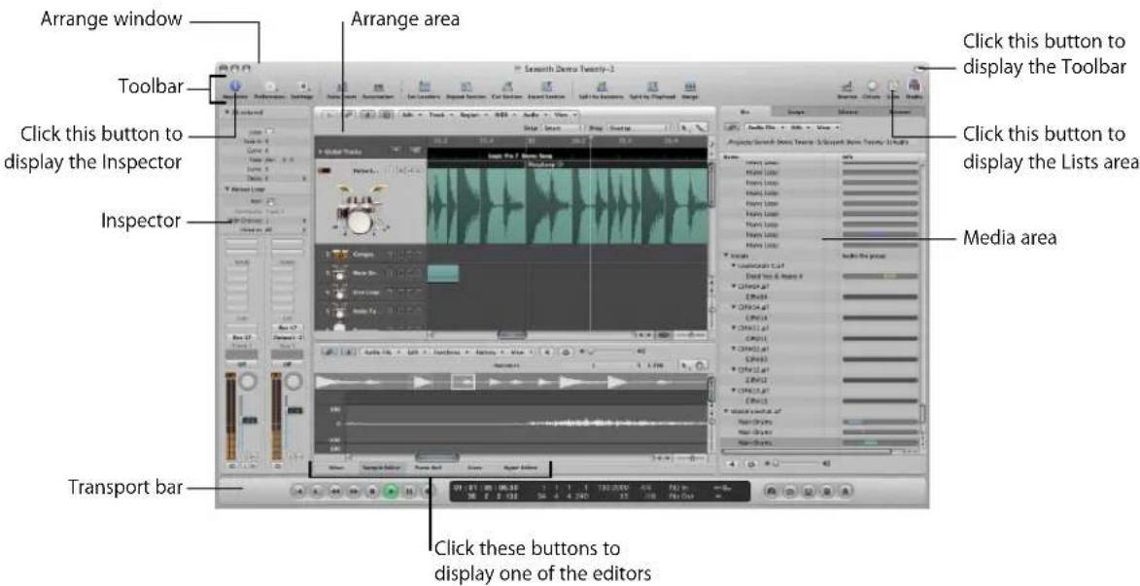Open the Arrange area MIDI menu
Screen dimensions: 1140x586
point(503,114)
